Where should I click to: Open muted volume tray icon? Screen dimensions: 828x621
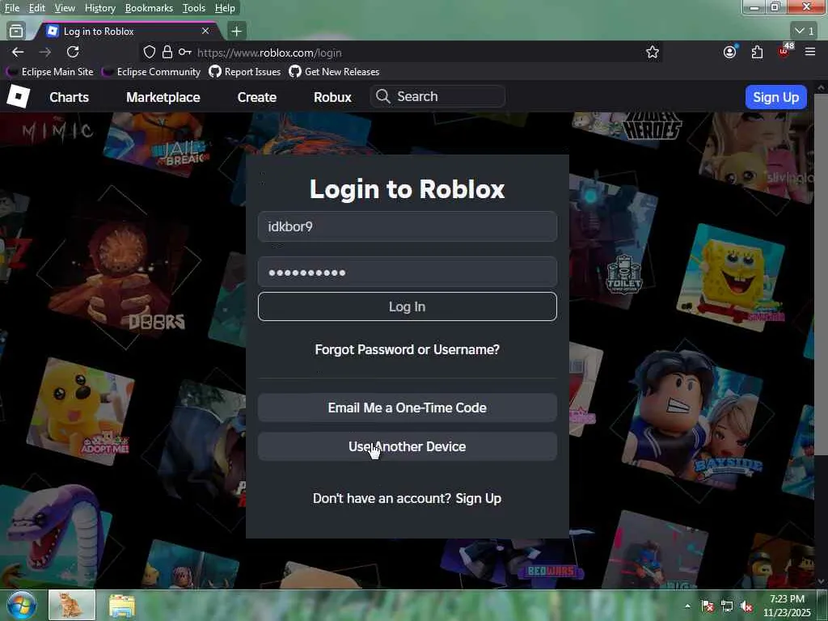(x=746, y=606)
